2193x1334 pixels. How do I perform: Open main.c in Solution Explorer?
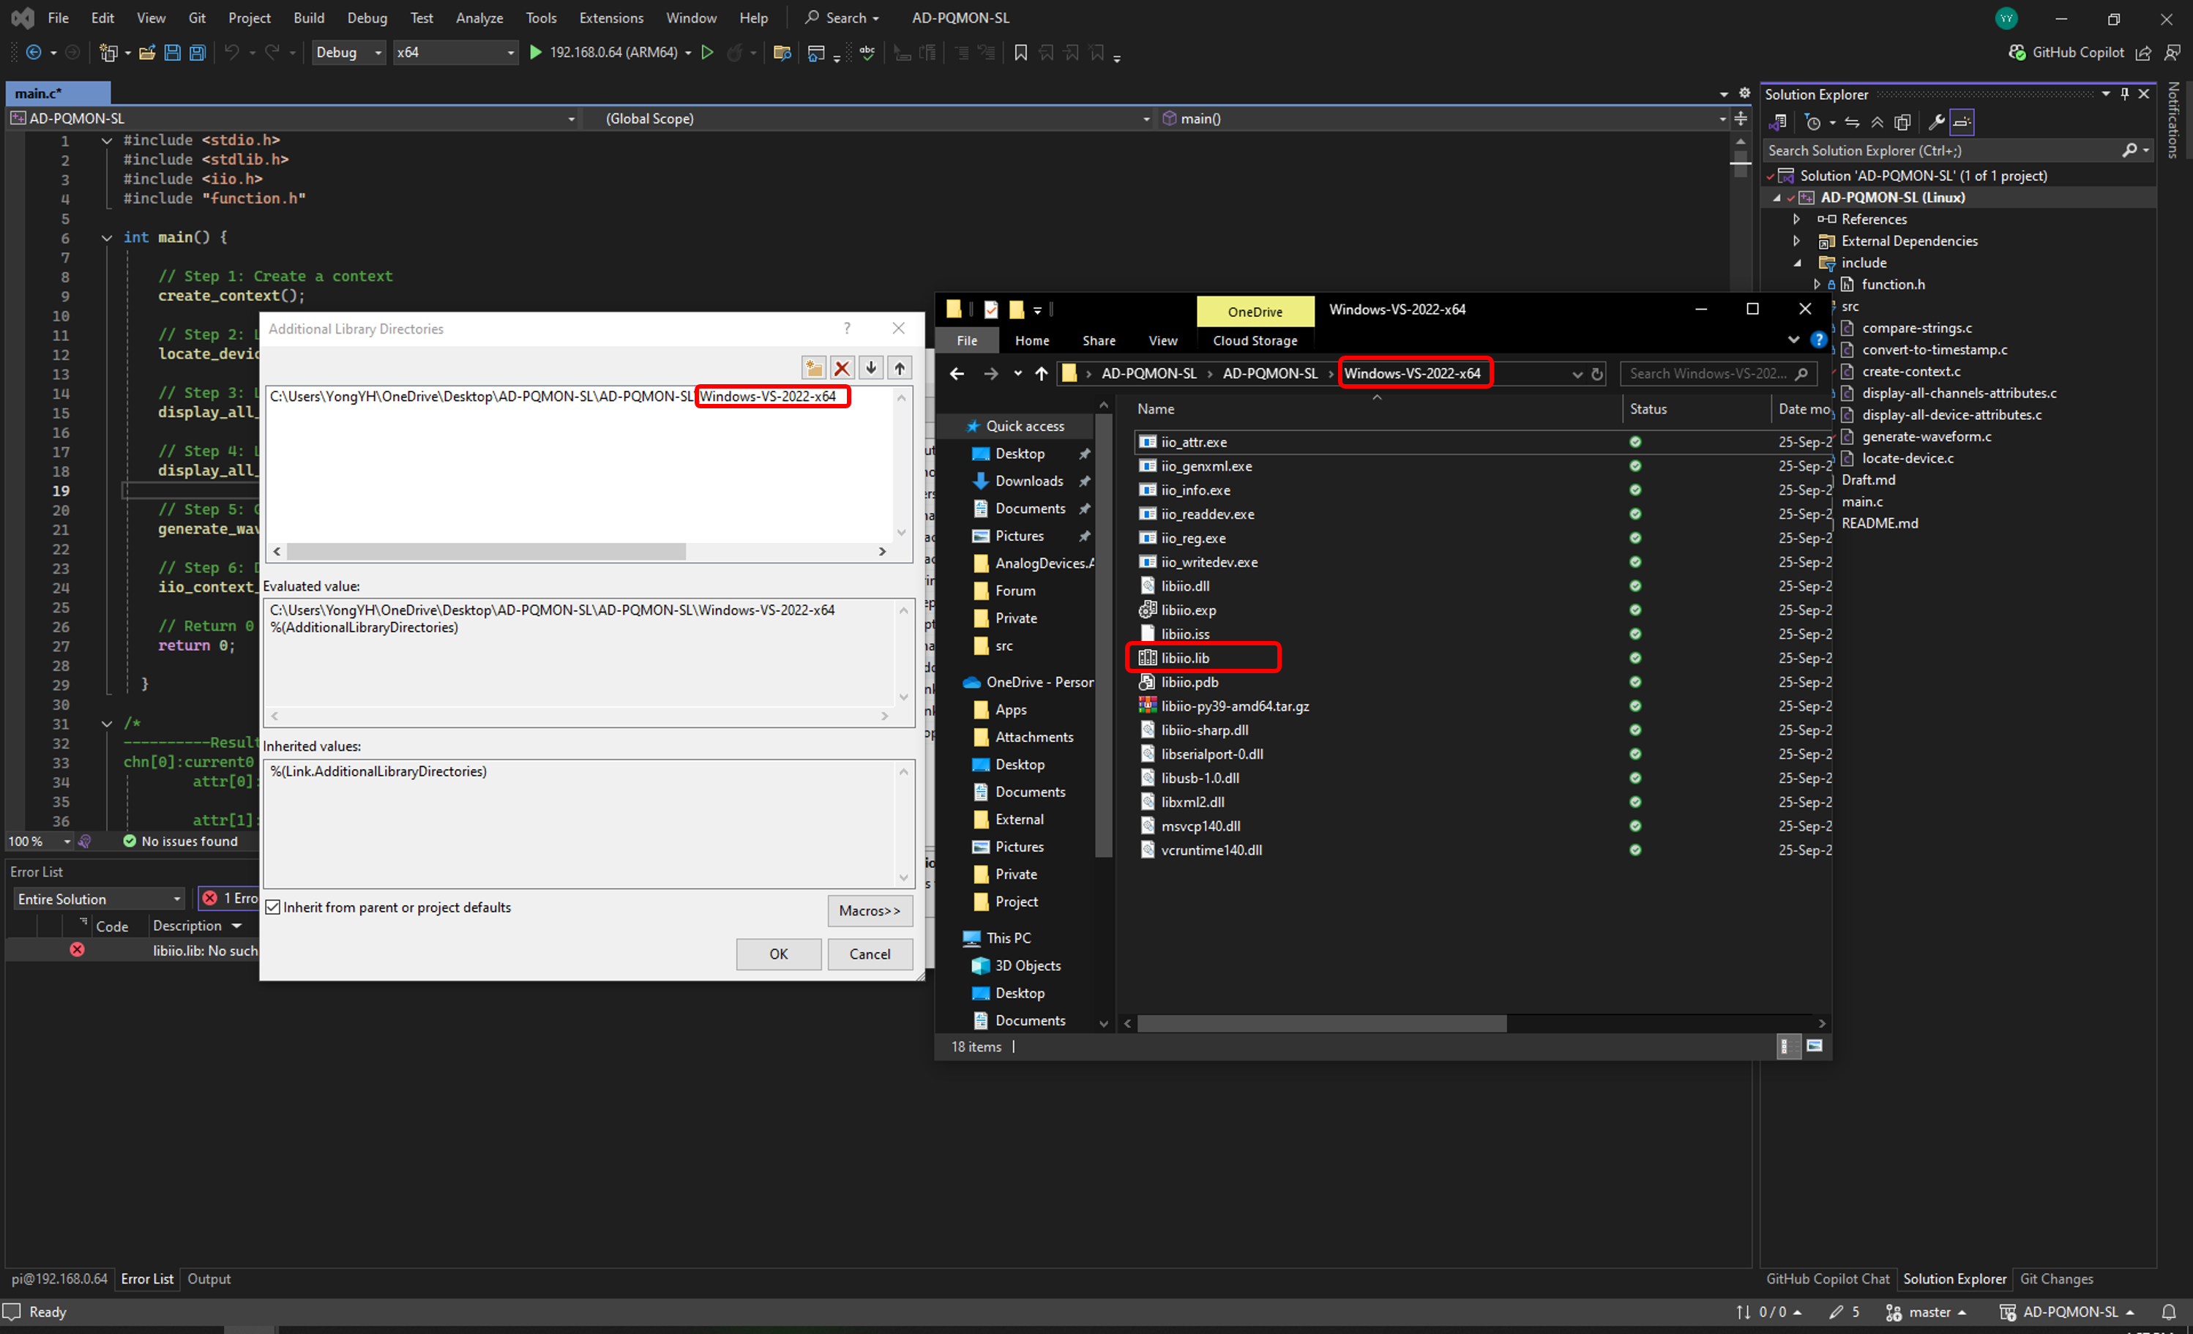[1862, 502]
